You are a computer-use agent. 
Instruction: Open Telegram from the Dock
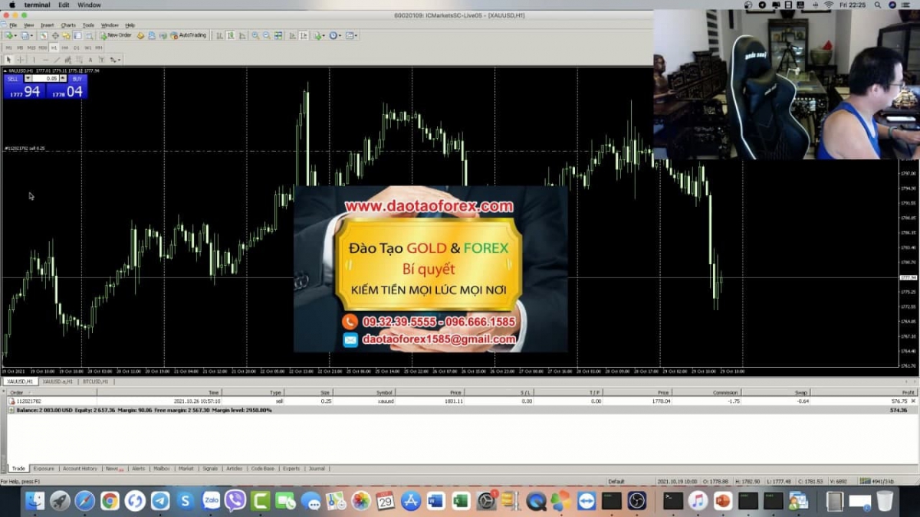(160, 501)
